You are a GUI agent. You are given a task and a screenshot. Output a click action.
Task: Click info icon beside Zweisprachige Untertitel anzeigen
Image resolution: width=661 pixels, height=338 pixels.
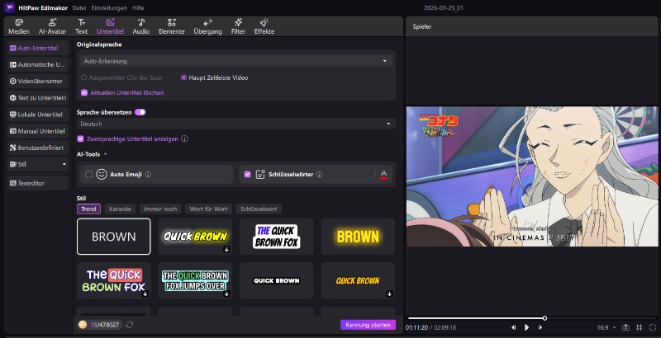(x=184, y=138)
